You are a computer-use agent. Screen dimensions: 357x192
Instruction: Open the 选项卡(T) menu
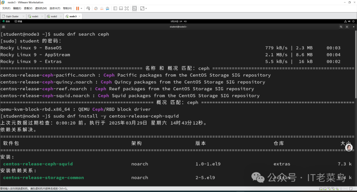55,8
